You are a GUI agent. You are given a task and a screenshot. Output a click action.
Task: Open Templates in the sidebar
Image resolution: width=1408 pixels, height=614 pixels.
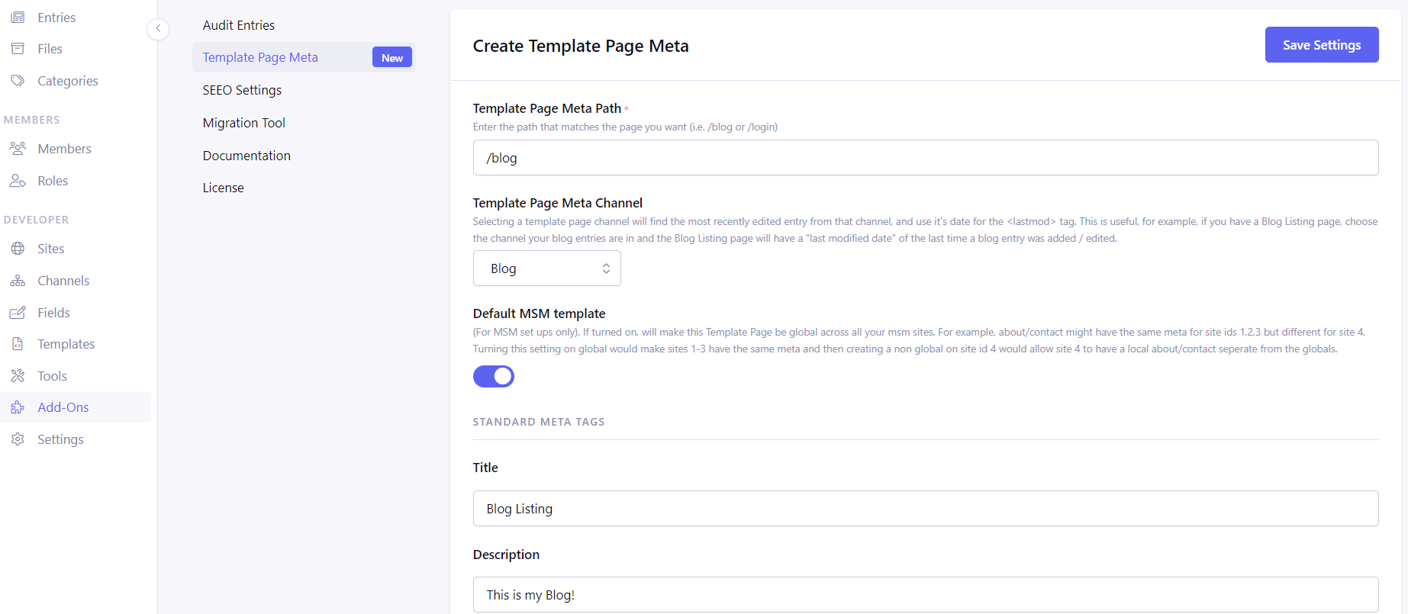[x=66, y=344]
